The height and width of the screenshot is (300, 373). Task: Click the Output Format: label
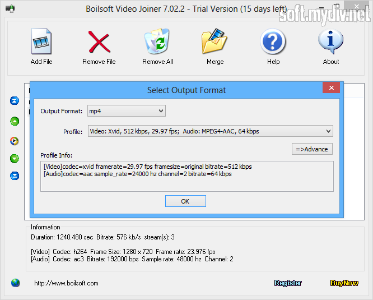click(62, 111)
